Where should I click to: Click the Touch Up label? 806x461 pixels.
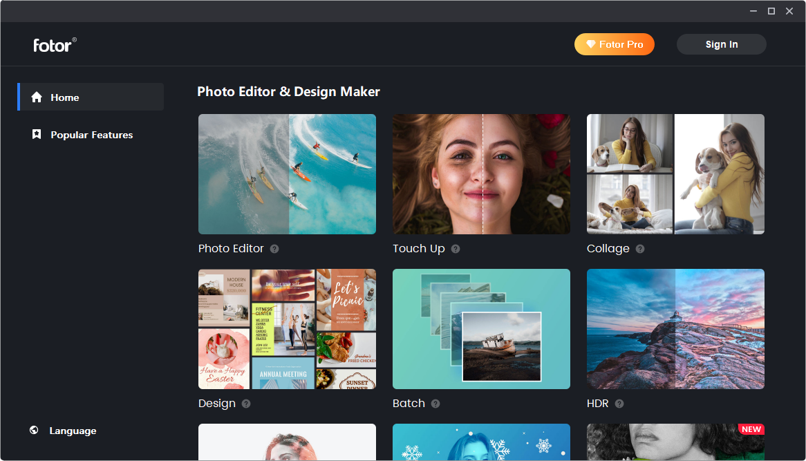coord(418,249)
